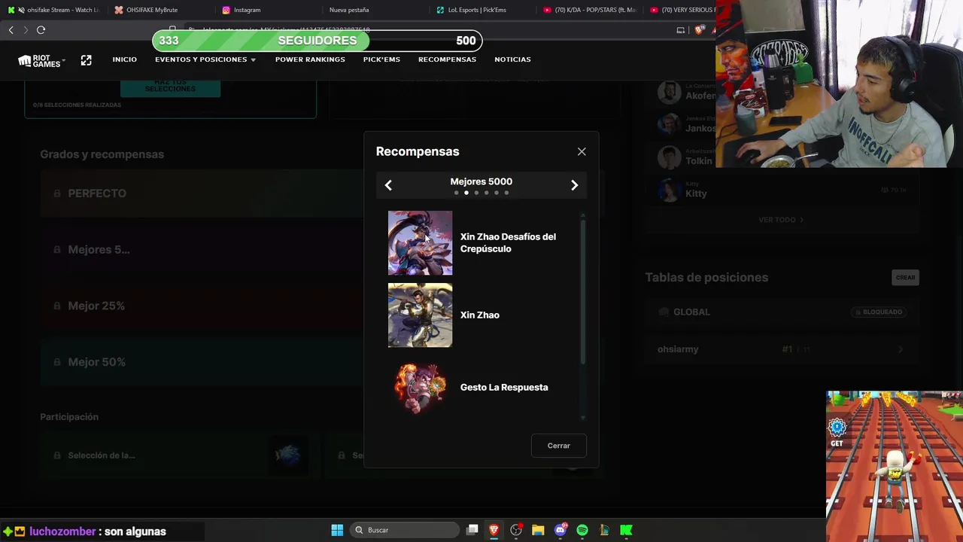Click Haz tus selecciones button
The image size is (963, 542).
[x=170, y=87]
